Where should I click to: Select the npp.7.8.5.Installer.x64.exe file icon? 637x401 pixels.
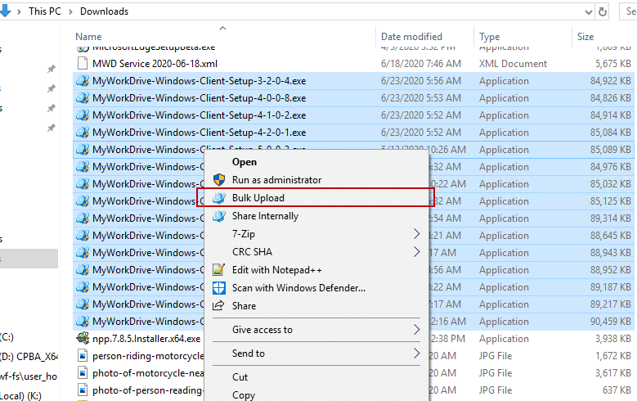click(x=83, y=339)
